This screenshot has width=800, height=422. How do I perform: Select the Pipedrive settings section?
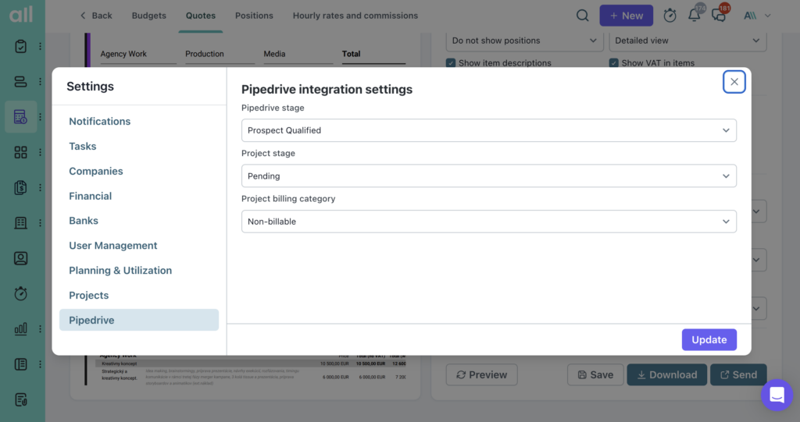139,320
